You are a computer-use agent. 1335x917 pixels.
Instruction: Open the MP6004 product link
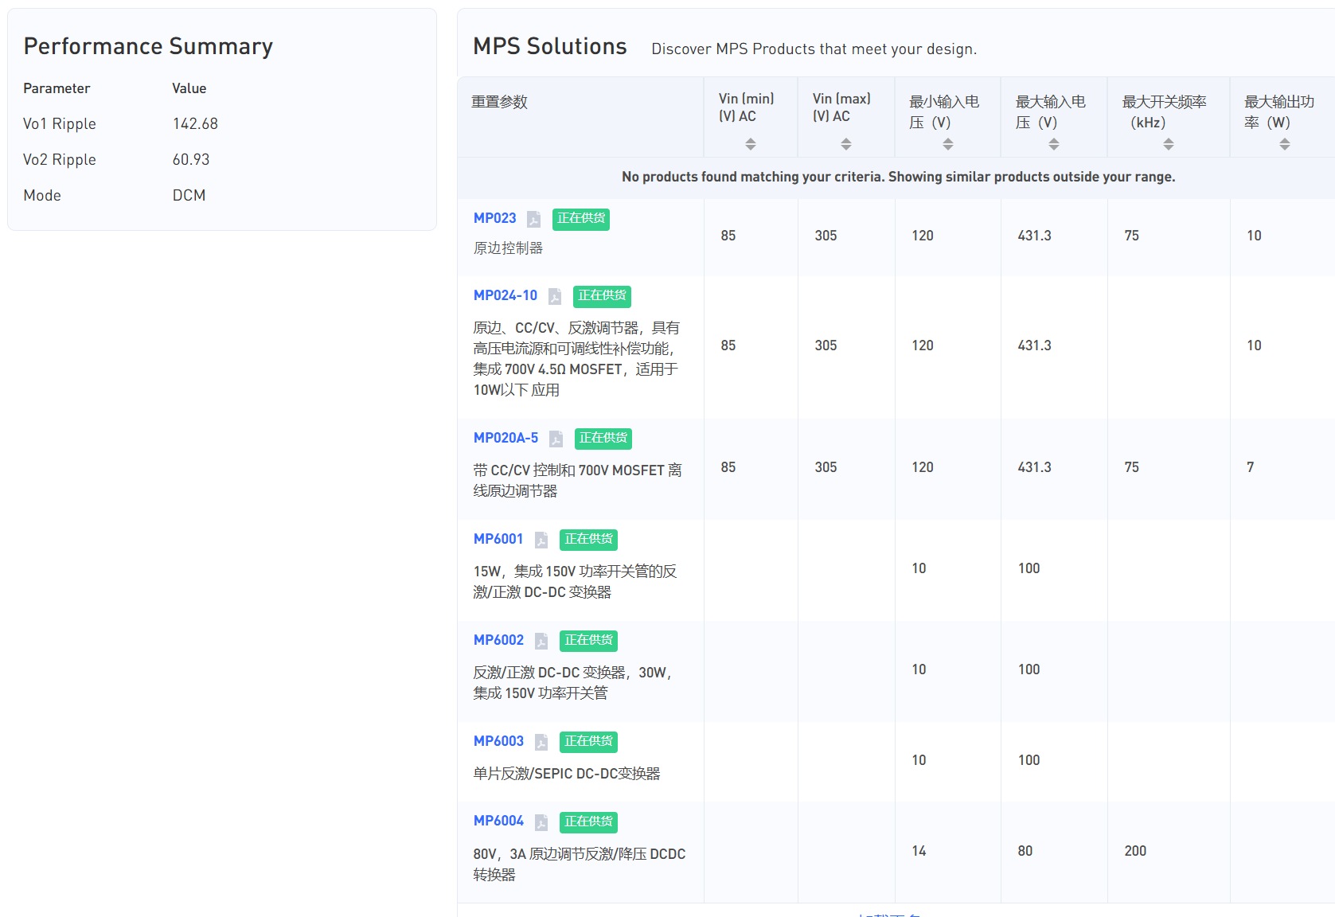tap(498, 821)
